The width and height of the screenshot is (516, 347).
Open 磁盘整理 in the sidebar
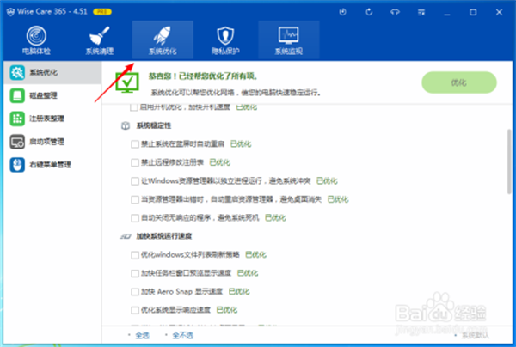(x=52, y=95)
